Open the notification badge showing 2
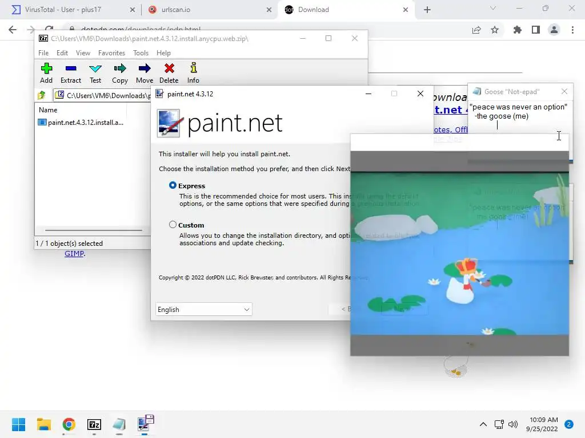The image size is (585, 438). (569, 424)
